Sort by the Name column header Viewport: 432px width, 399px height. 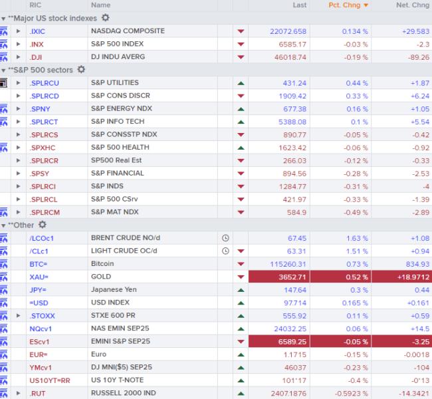coord(101,5)
